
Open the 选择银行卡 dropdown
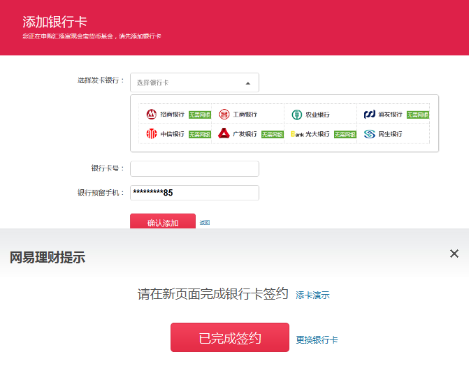[x=189, y=82]
